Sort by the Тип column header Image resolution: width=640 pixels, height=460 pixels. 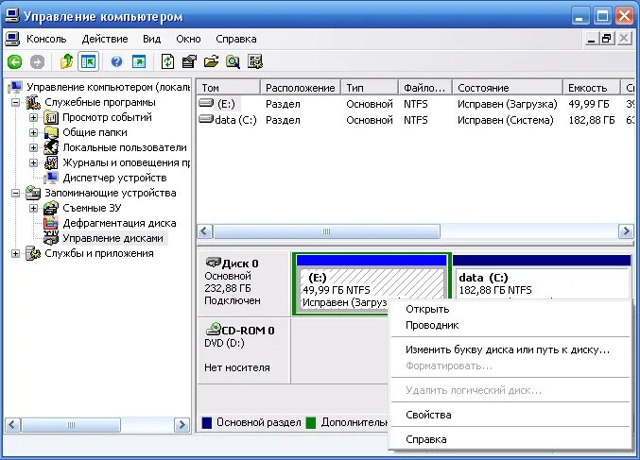(x=370, y=88)
